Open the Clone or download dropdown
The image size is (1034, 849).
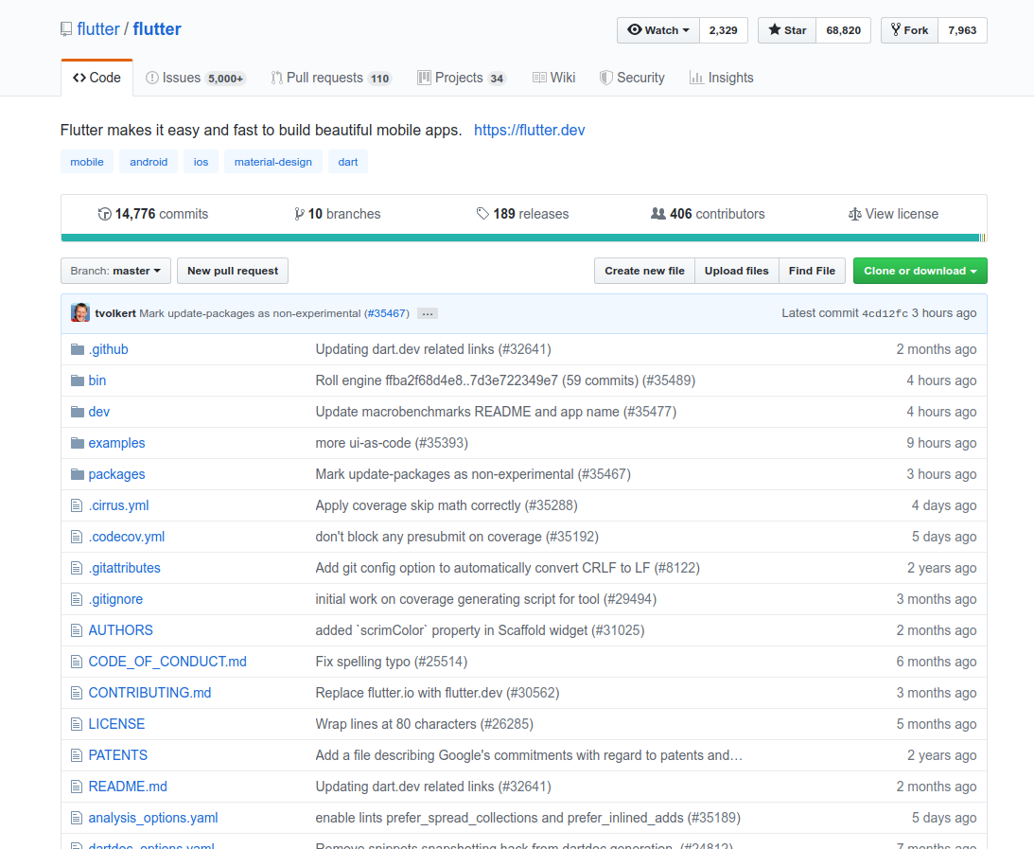point(920,271)
